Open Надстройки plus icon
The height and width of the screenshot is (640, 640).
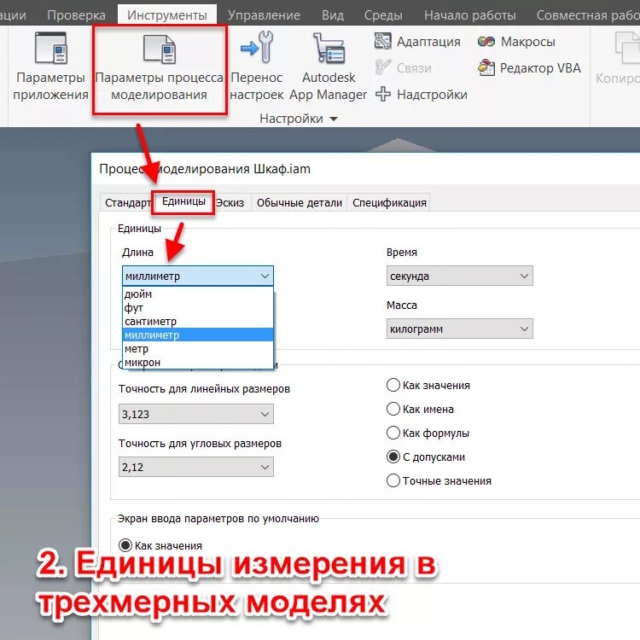(x=383, y=94)
